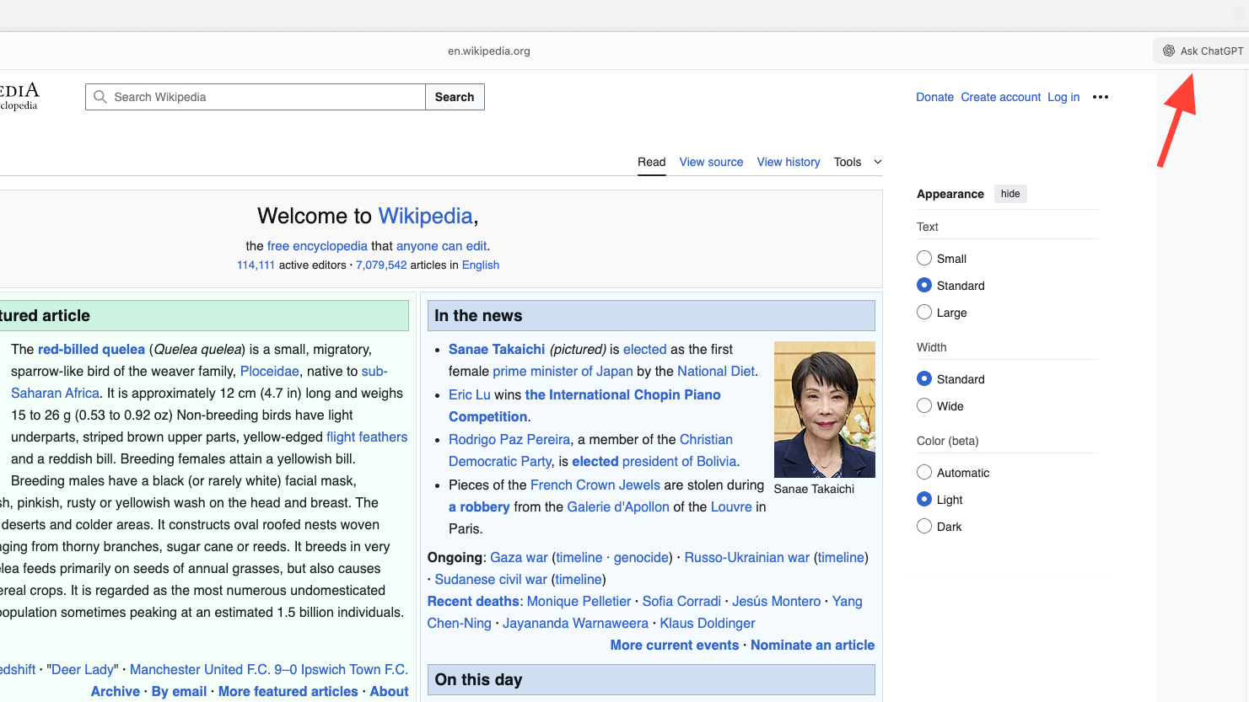Expand the Tools dropdown chevron
This screenshot has height=702, width=1249.
[878, 162]
